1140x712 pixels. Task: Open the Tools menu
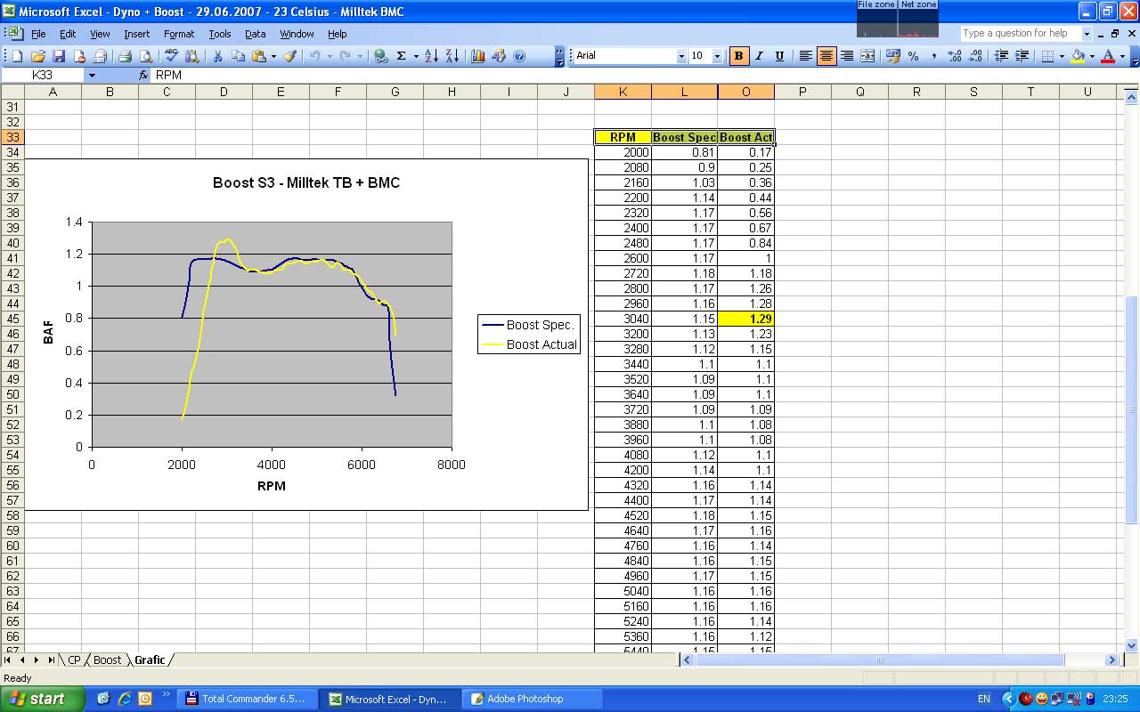tap(220, 34)
